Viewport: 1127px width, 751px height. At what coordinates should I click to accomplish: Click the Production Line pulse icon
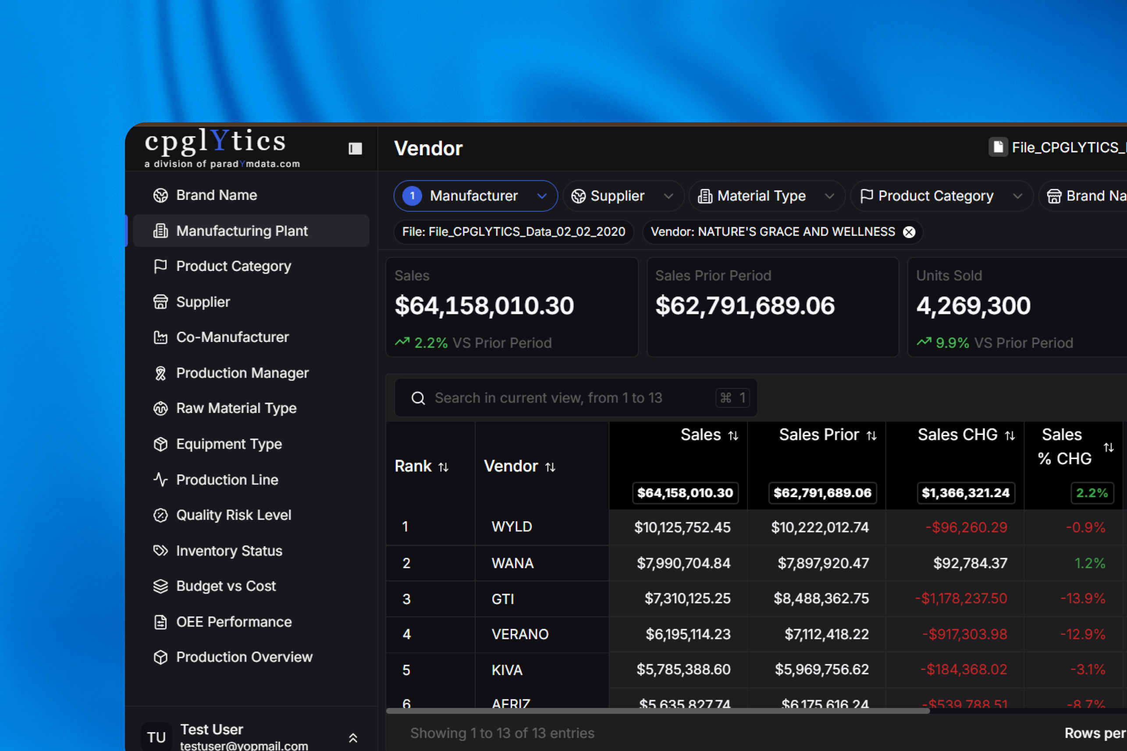[160, 480]
